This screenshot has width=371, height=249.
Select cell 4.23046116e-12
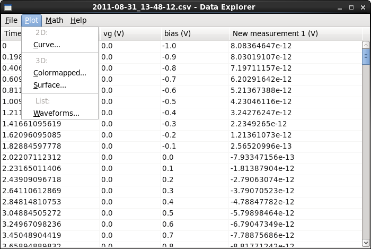[295, 101]
